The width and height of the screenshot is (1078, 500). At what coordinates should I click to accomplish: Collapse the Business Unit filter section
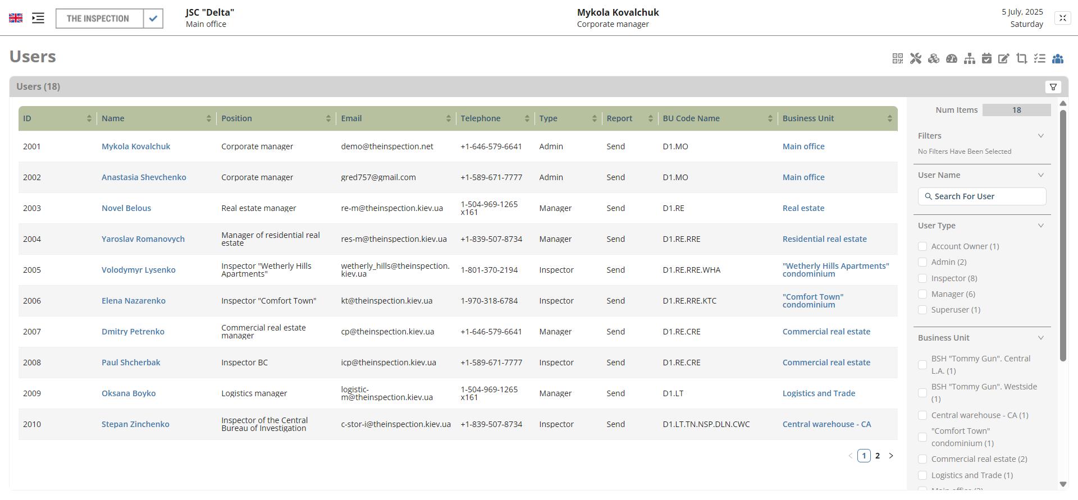click(1040, 338)
